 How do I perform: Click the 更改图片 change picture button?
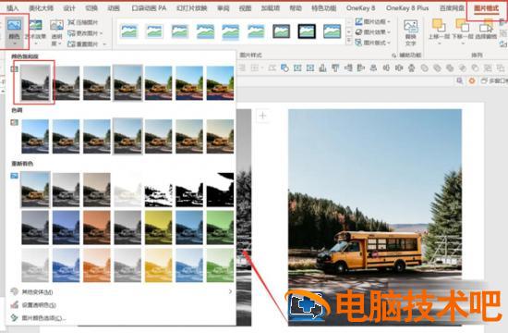tap(85, 33)
